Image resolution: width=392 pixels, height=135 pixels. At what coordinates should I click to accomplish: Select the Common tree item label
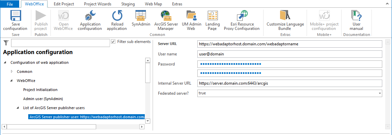pos(25,72)
